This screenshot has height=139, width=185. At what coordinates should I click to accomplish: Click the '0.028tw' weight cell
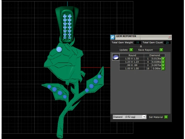[x=156, y=62]
